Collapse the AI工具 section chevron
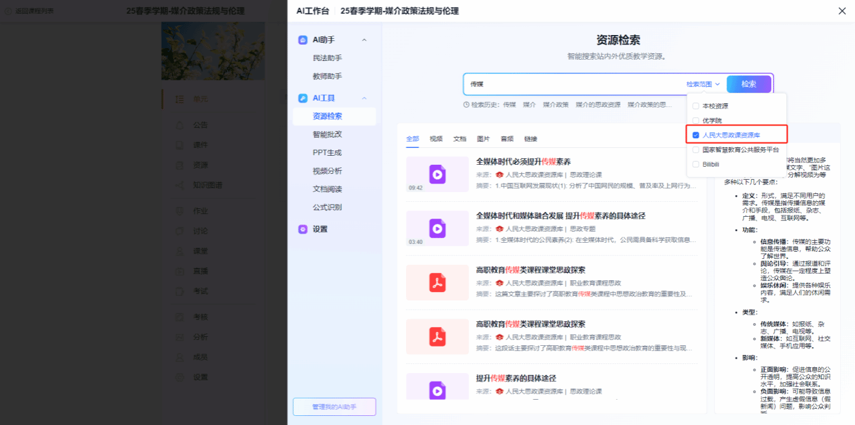 pyautogui.click(x=364, y=98)
